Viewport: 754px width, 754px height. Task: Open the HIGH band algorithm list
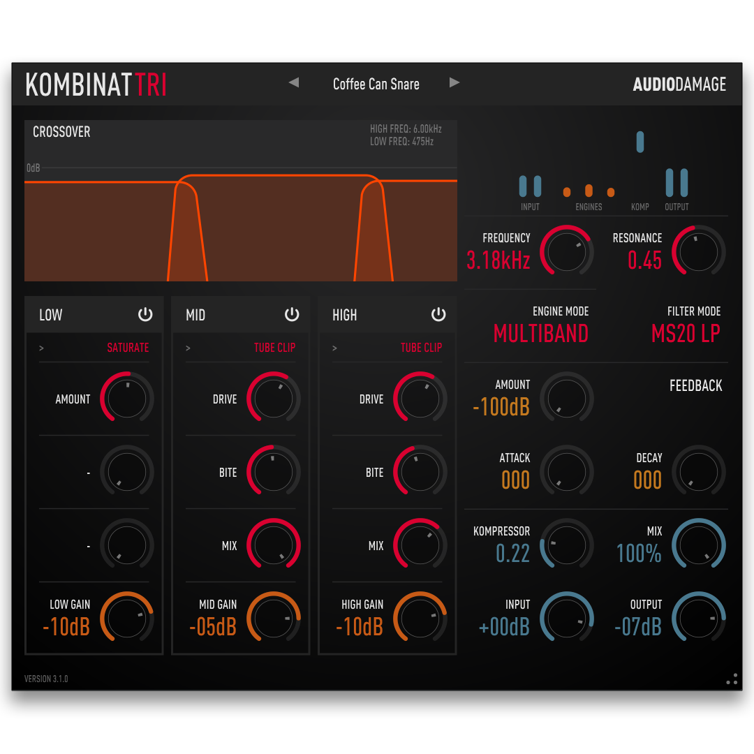(x=421, y=348)
